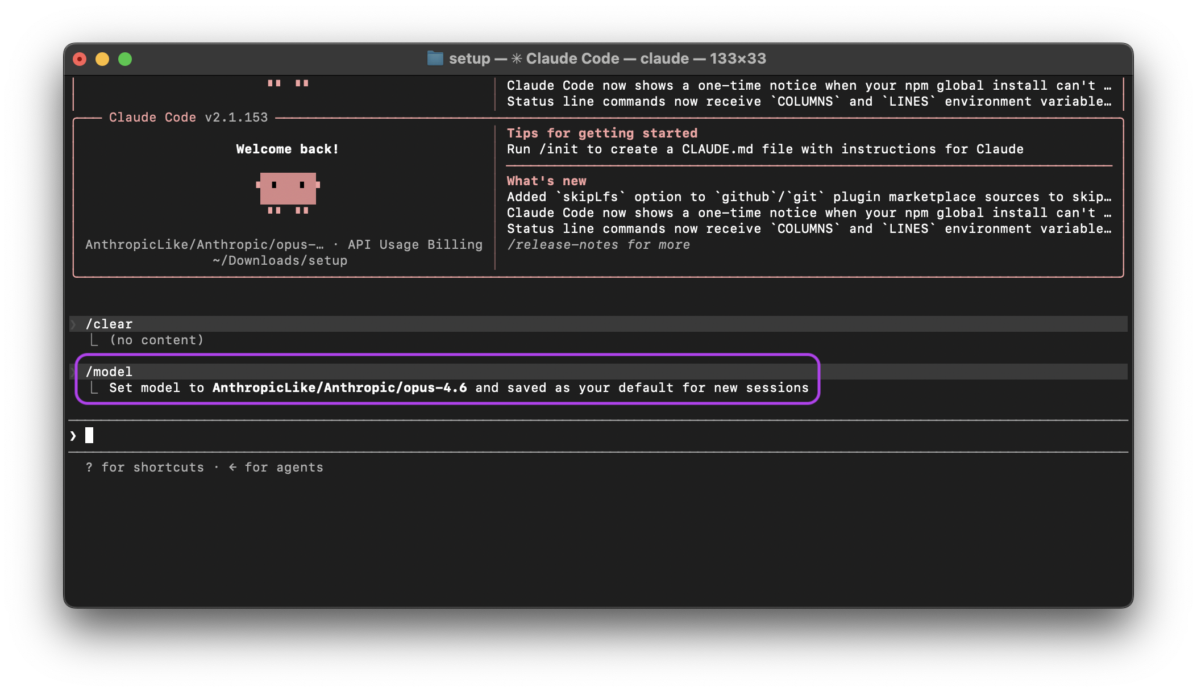Click the partial mascot feet above the version box

tap(288, 83)
